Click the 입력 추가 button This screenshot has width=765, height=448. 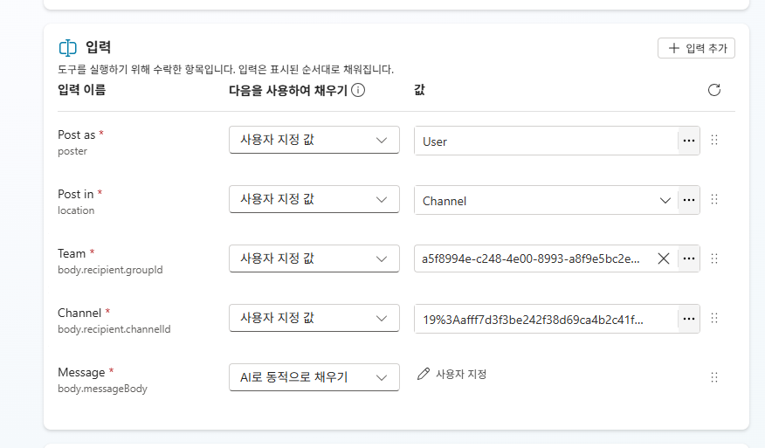click(x=696, y=48)
